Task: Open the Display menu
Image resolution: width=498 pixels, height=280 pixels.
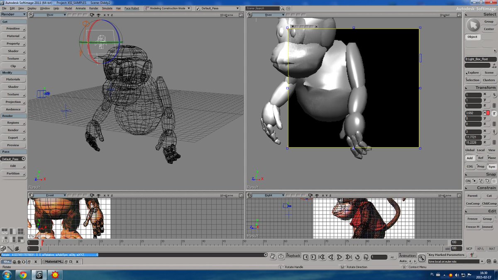Action: click(x=32, y=8)
